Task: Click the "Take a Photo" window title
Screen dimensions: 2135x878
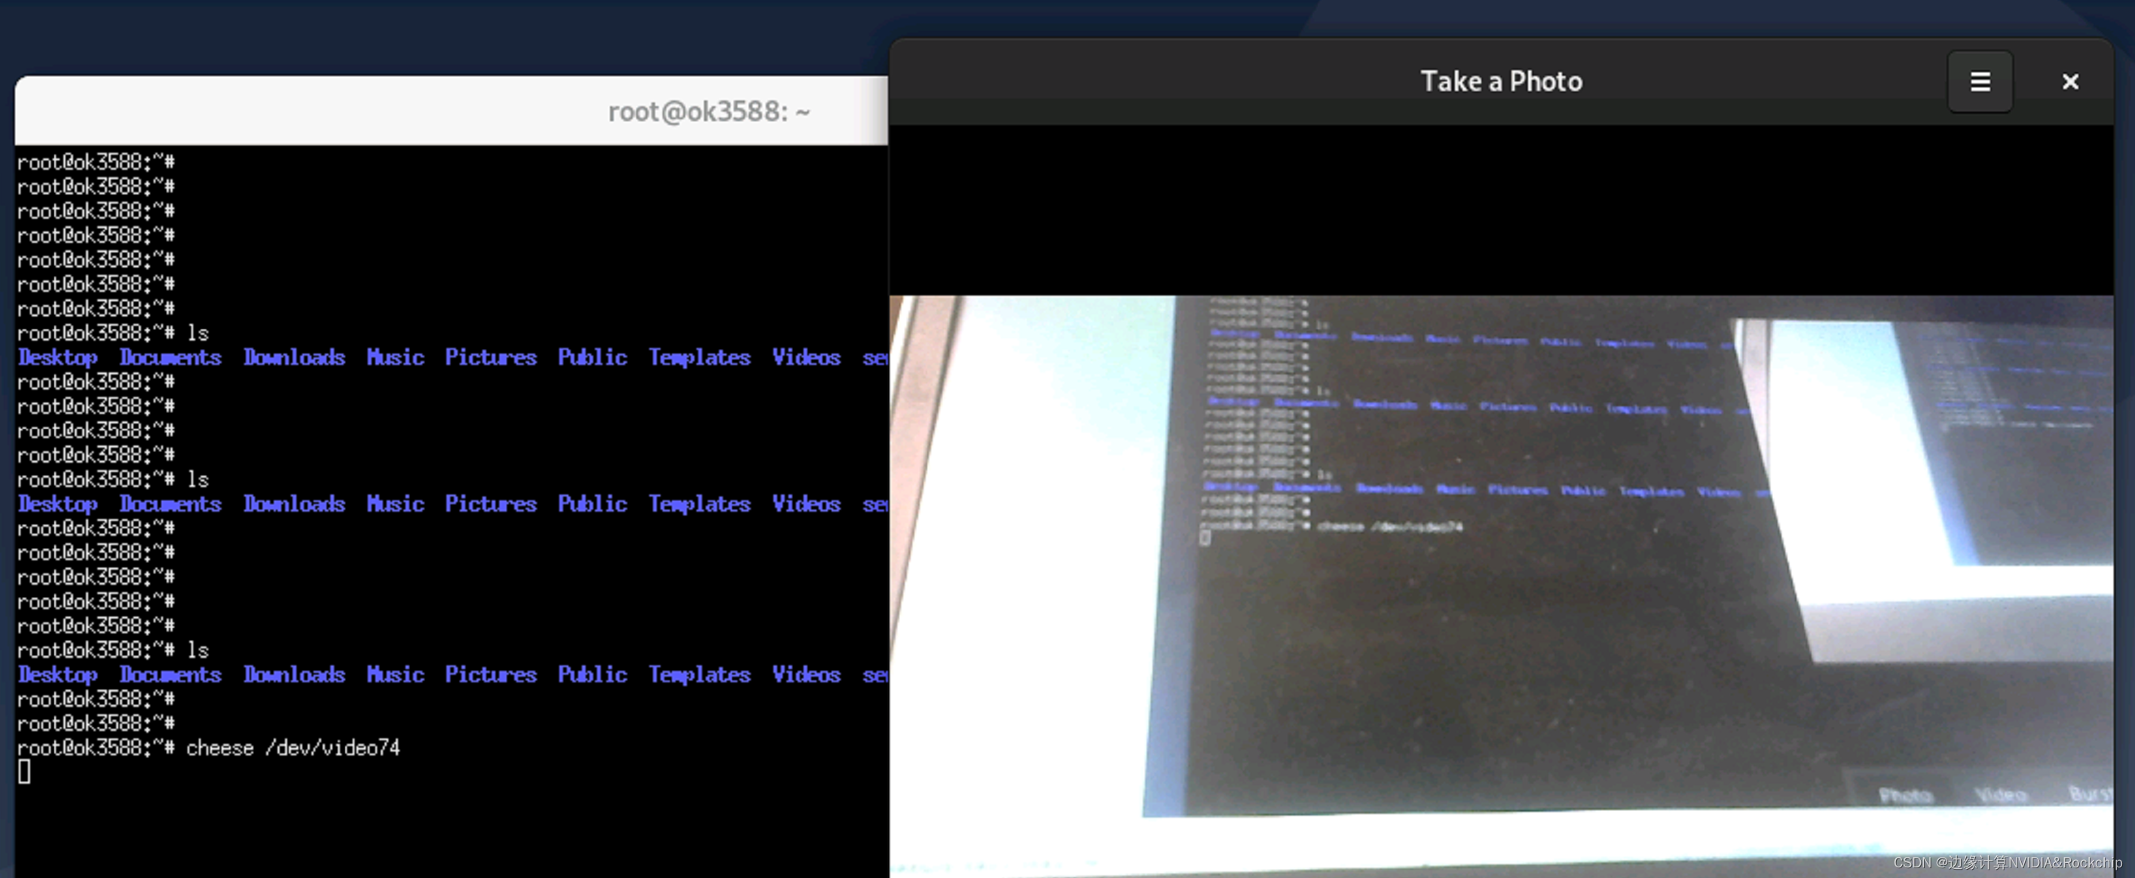Action: [1500, 81]
